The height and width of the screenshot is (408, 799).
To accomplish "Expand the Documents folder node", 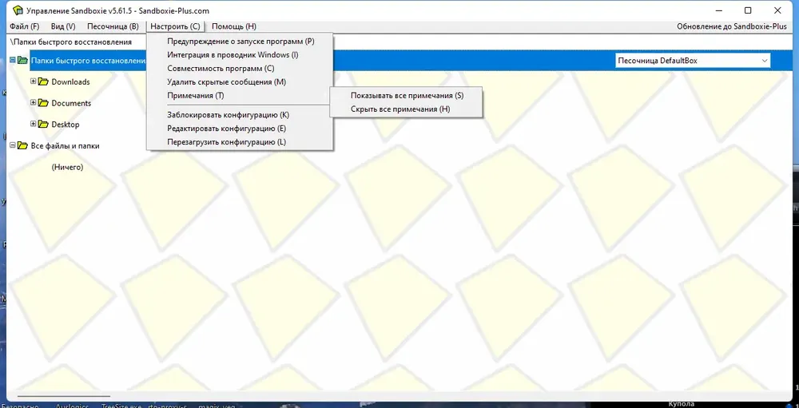I will click(33, 102).
